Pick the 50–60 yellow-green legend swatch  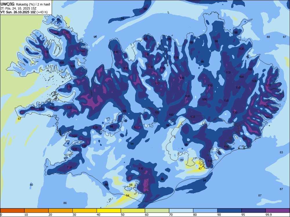[133, 211]
